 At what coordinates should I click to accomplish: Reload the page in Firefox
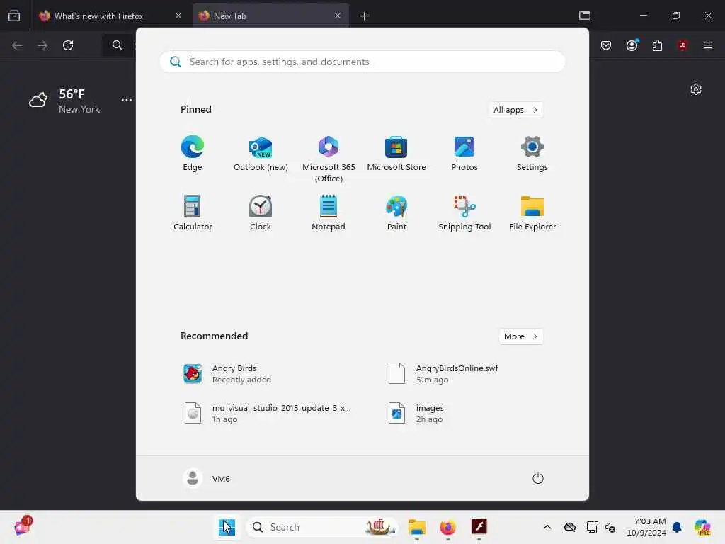(68, 45)
